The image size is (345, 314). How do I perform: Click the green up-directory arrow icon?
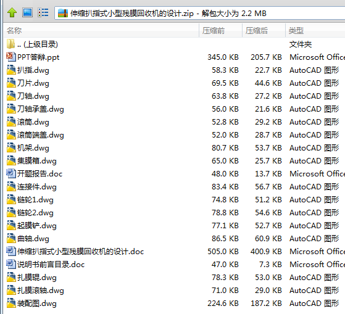tap(12, 12)
